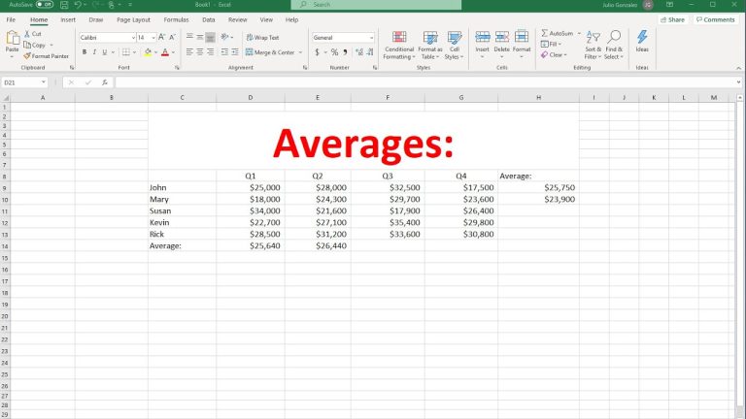Toggle the AutoSave switch
This screenshot has height=419, width=746.
point(45,5)
